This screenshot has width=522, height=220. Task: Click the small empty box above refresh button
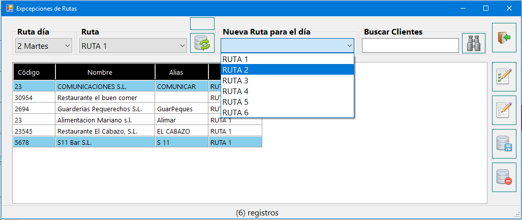[202, 24]
